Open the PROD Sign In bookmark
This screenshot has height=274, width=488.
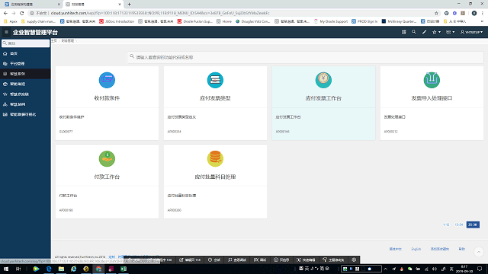click(x=364, y=21)
